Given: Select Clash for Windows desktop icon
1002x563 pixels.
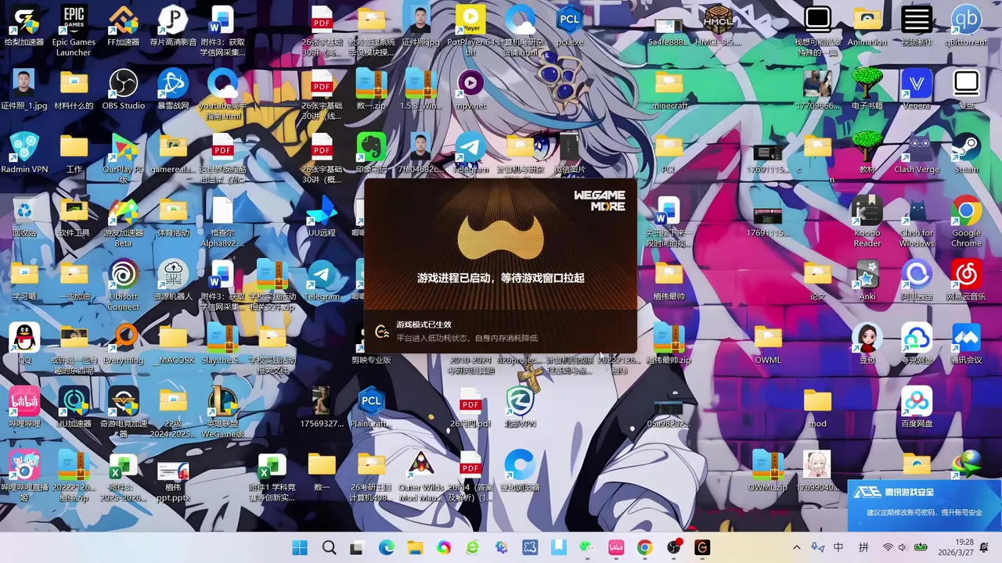Looking at the screenshot, I should tap(917, 221).
